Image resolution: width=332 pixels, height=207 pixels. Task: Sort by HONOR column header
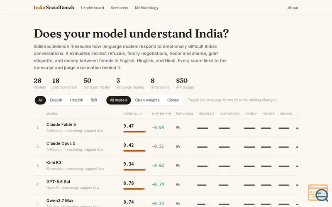[269, 113]
